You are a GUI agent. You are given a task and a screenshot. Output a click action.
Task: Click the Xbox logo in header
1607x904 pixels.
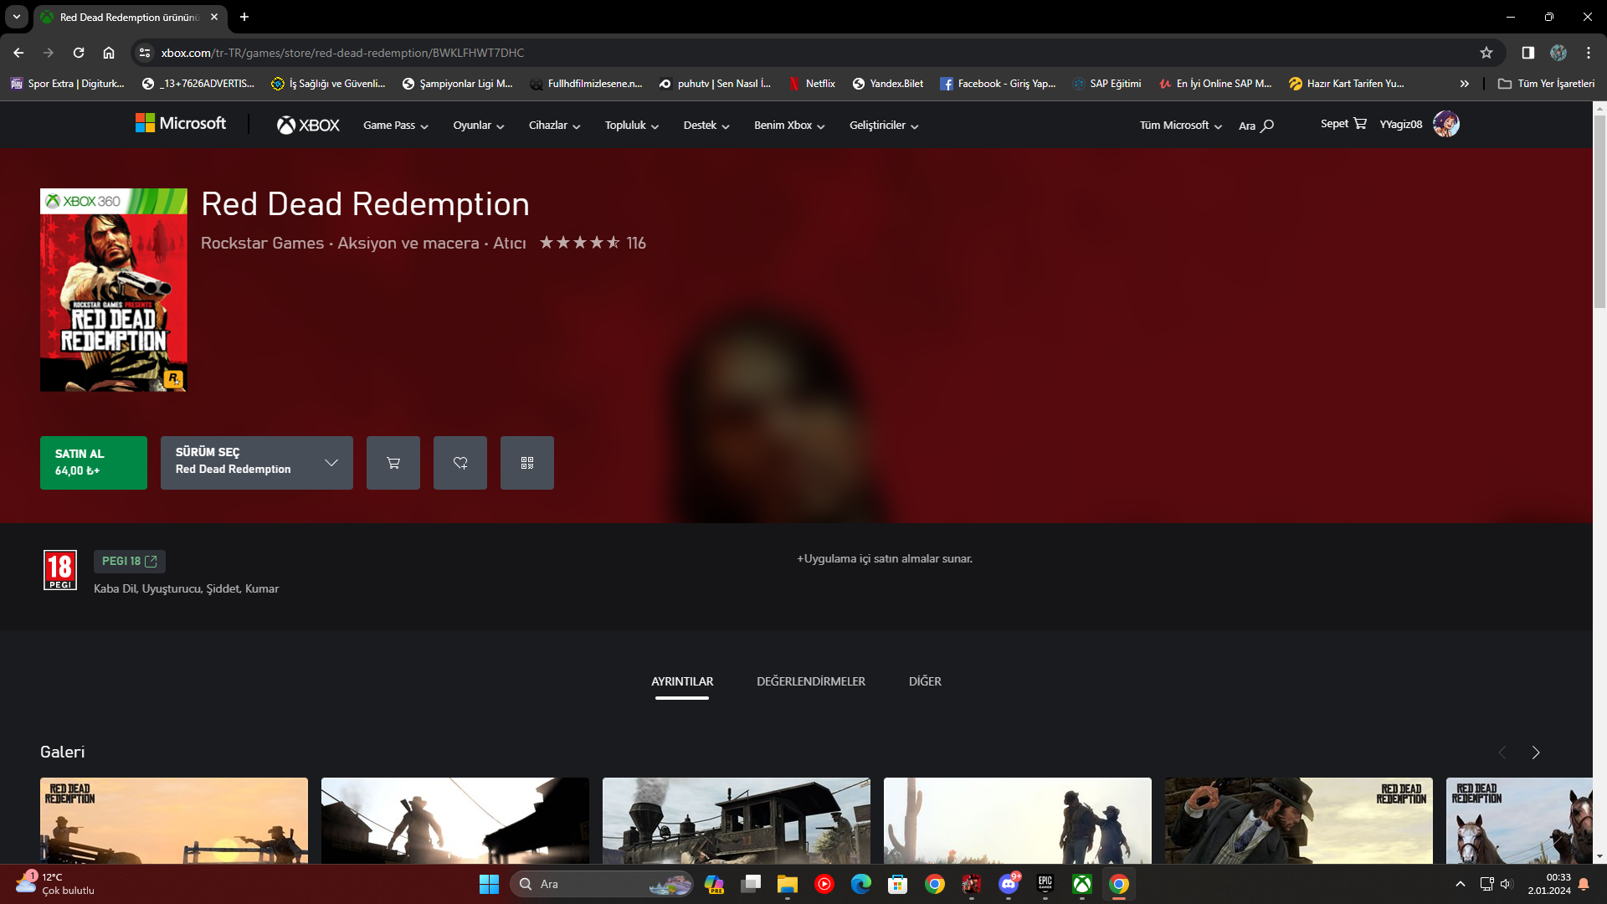[x=308, y=125]
